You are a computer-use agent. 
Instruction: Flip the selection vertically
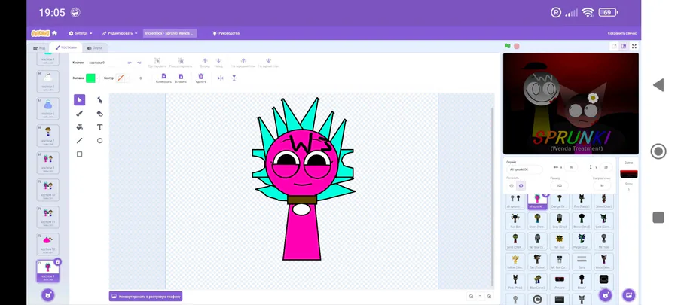point(234,78)
